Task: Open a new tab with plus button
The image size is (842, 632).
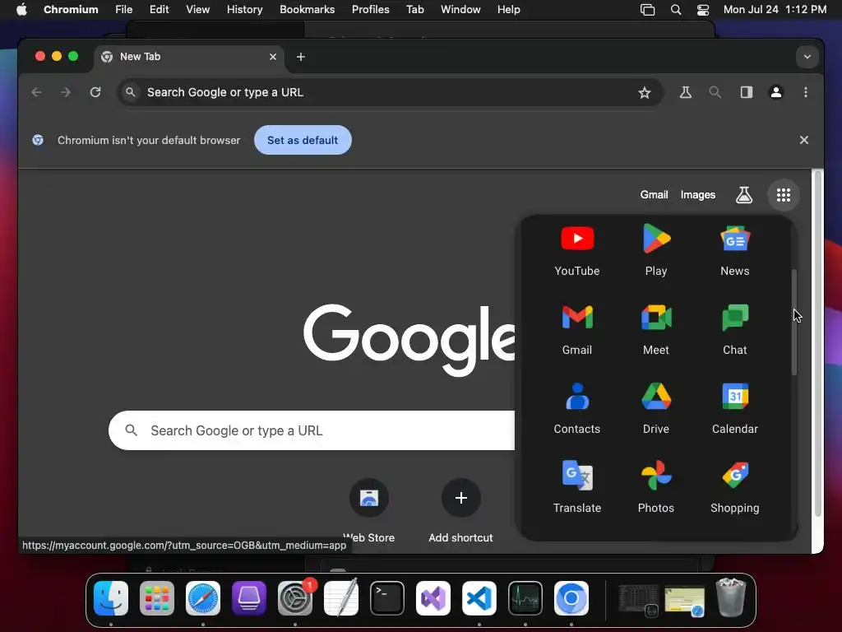Action: 301,57
